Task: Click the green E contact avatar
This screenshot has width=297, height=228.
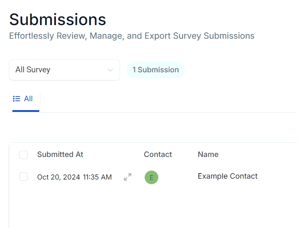Action: [151, 177]
